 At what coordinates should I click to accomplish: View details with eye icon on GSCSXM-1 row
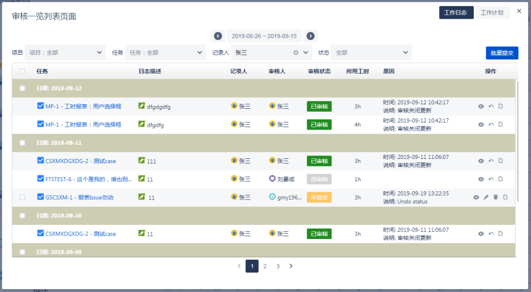[476, 197]
